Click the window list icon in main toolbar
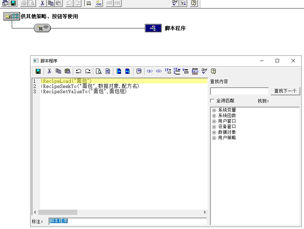This screenshot has height=229, width=304. 5,3
